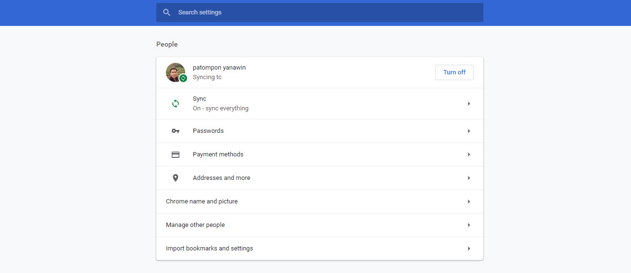Click the green sync badge on avatar
Image resolution: width=631 pixels, height=273 pixels.
click(183, 78)
